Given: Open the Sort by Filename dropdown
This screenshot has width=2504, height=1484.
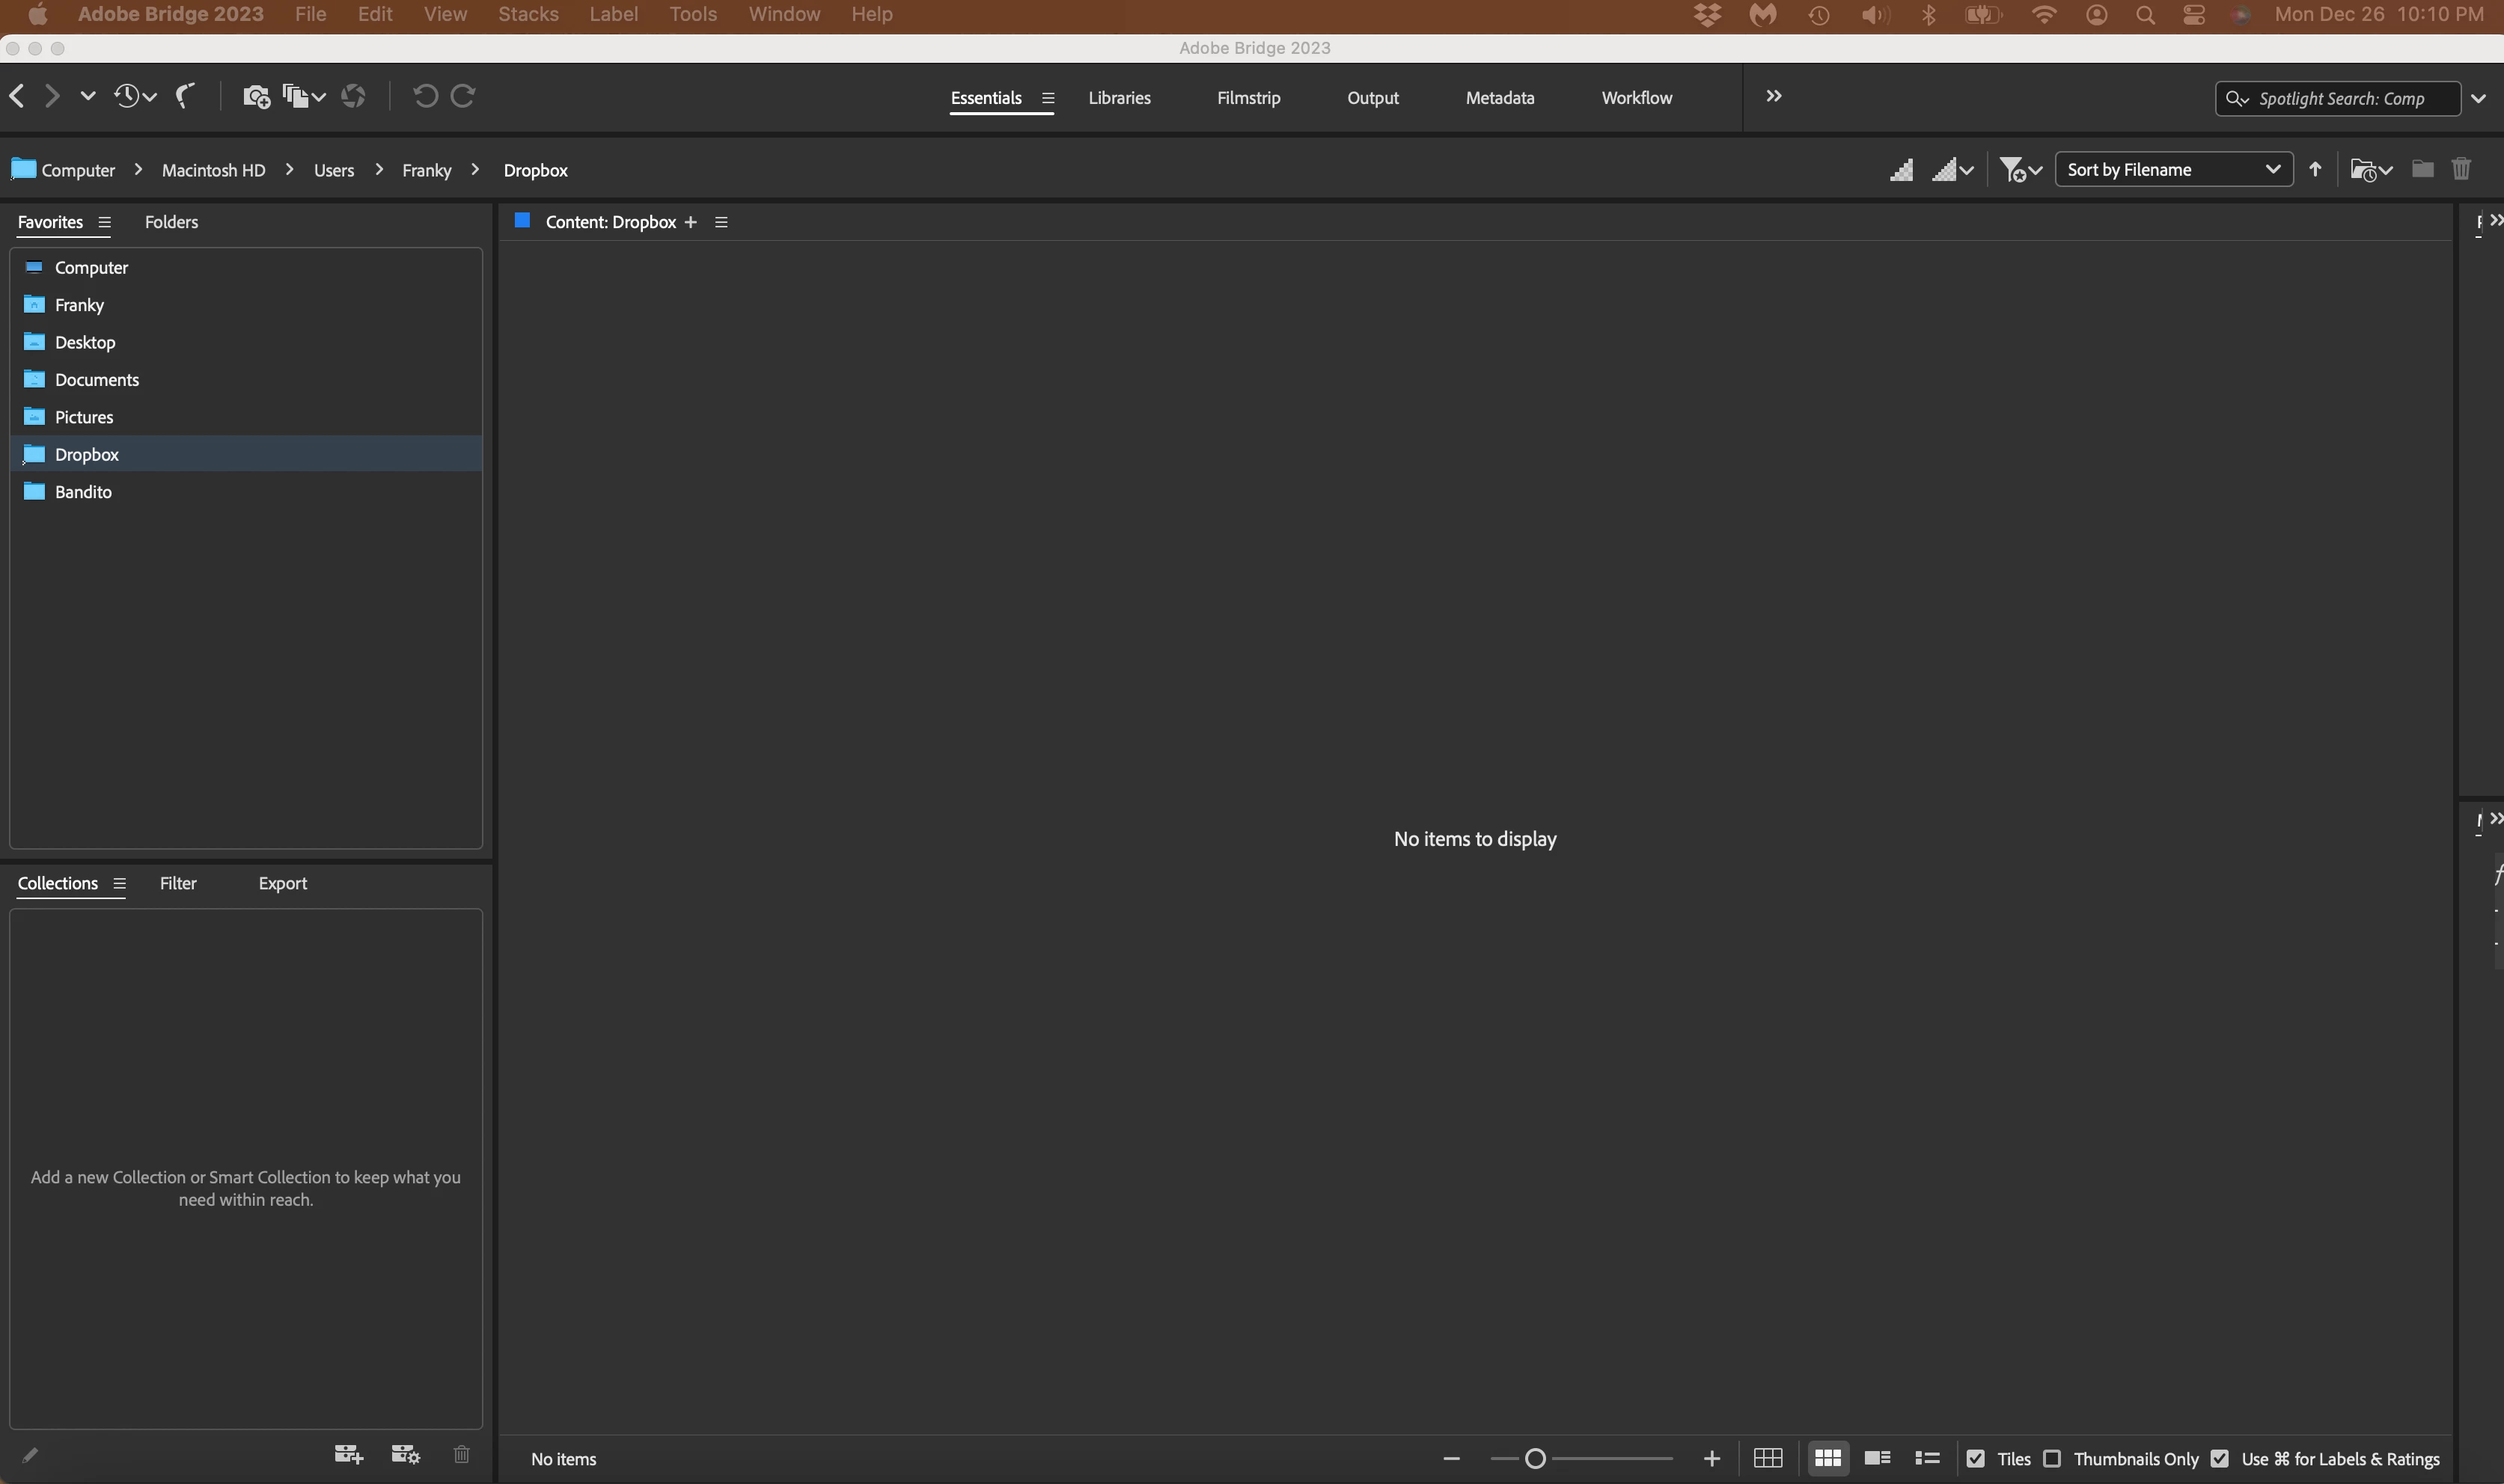Looking at the screenshot, I should 2173,170.
